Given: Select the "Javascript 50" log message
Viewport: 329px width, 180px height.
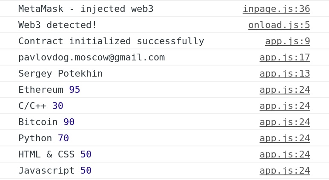Looking at the screenshot, I should [x=54, y=171].
